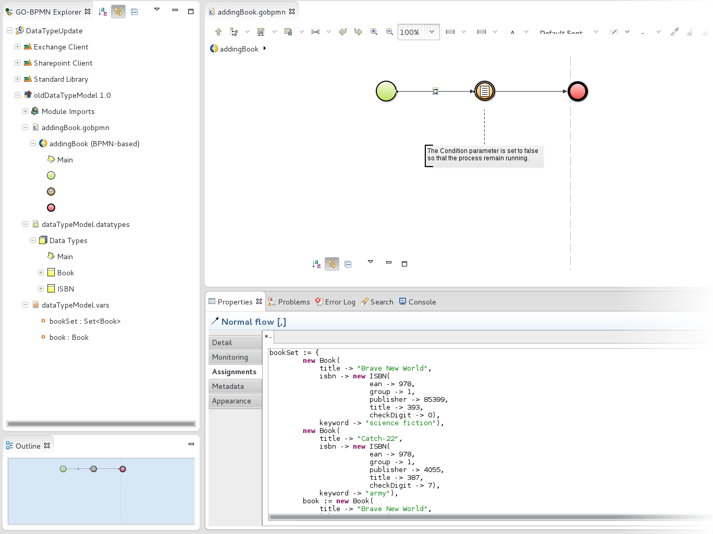Expand the Sharepoint Client library
713x534 pixels.
click(x=17, y=63)
